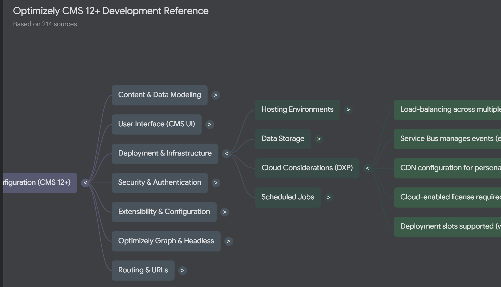This screenshot has width=501, height=287.
Task: Select the Deployment & Infrastructure node
Action: [x=165, y=153]
